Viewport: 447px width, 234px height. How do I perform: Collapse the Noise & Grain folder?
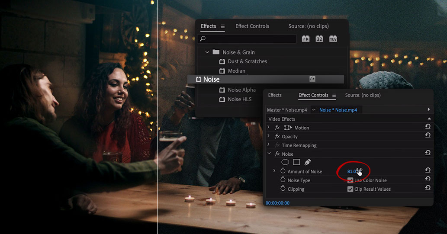coord(207,52)
